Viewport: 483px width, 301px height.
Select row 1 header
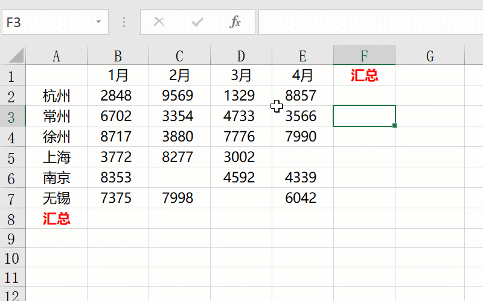pyautogui.click(x=13, y=76)
